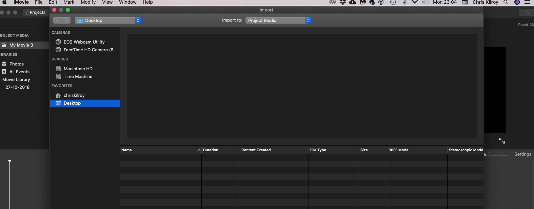Launch Siri from the menu bar
This screenshot has height=209, width=534.
(517, 2)
